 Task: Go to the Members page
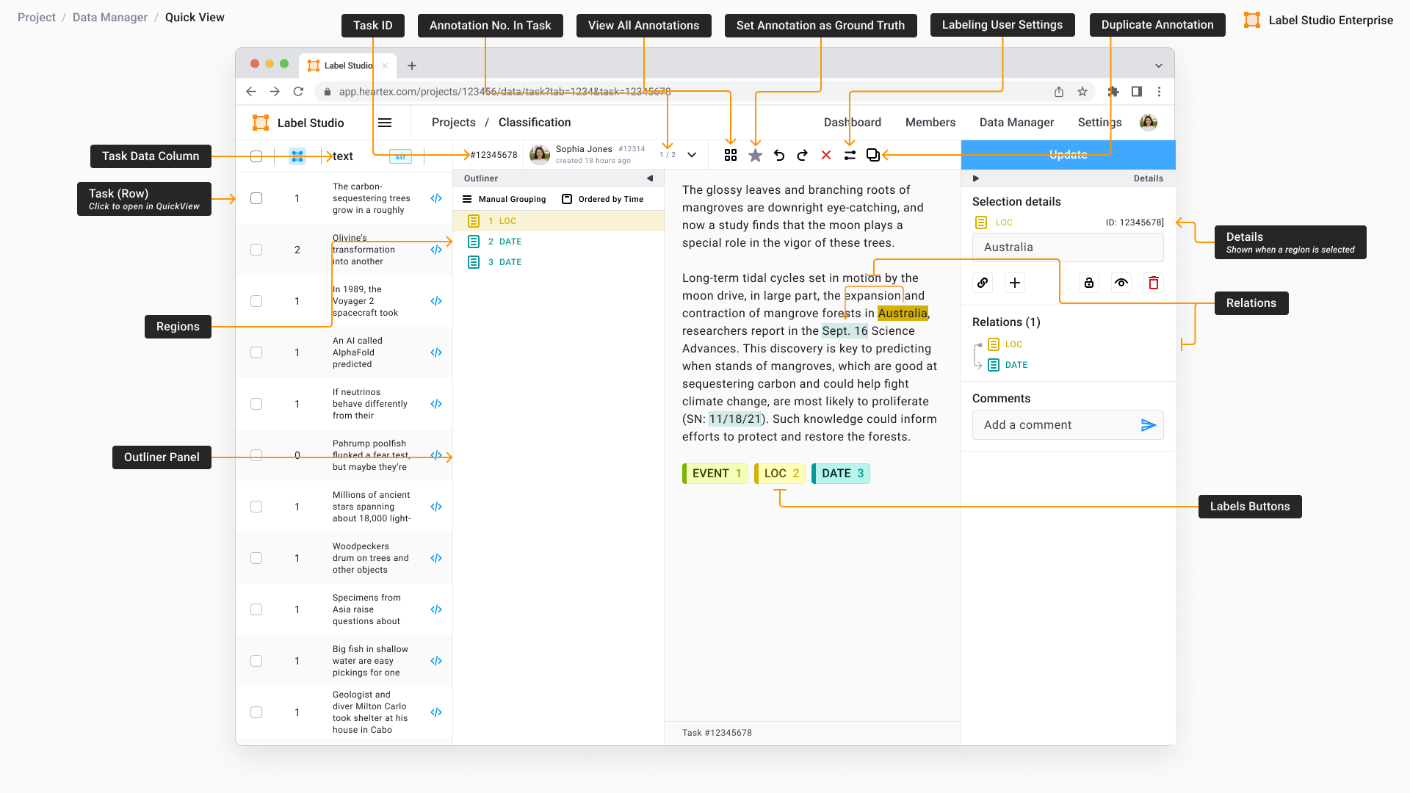click(930, 123)
